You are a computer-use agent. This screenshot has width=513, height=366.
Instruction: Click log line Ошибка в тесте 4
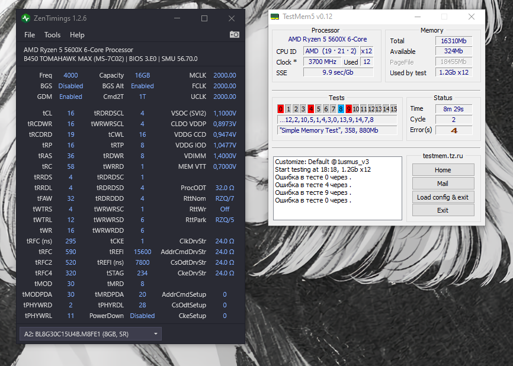pos(313,185)
